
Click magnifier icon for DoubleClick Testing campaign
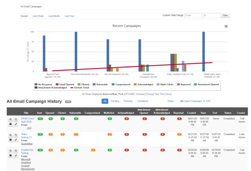(11, 150)
